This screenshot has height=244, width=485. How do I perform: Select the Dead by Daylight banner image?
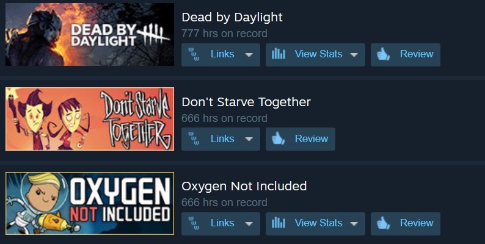(x=90, y=34)
